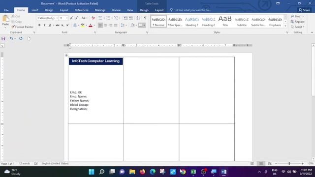Toggle Show/Hide paragraph marks
Image resolution: width=315 pixels, height=177 pixels.
tap(145, 18)
